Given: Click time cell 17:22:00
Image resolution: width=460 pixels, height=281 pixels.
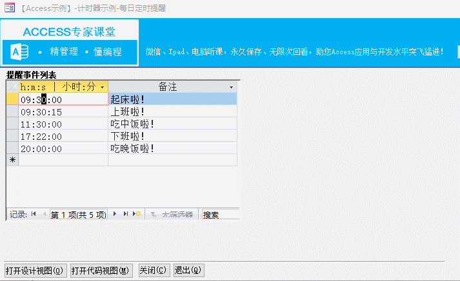Looking at the screenshot, I should coord(63,136).
